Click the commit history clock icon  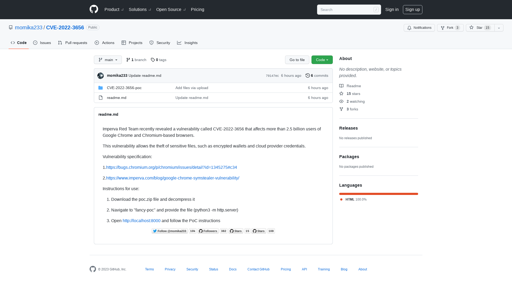point(308,75)
